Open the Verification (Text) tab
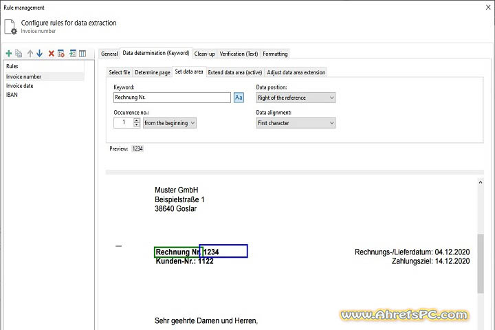The image size is (495, 330). point(239,54)
